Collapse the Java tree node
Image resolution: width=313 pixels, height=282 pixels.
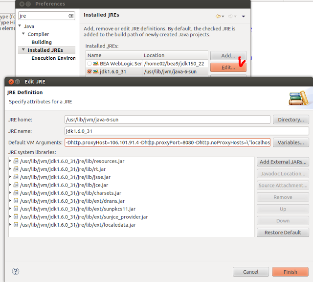point(20,25)
